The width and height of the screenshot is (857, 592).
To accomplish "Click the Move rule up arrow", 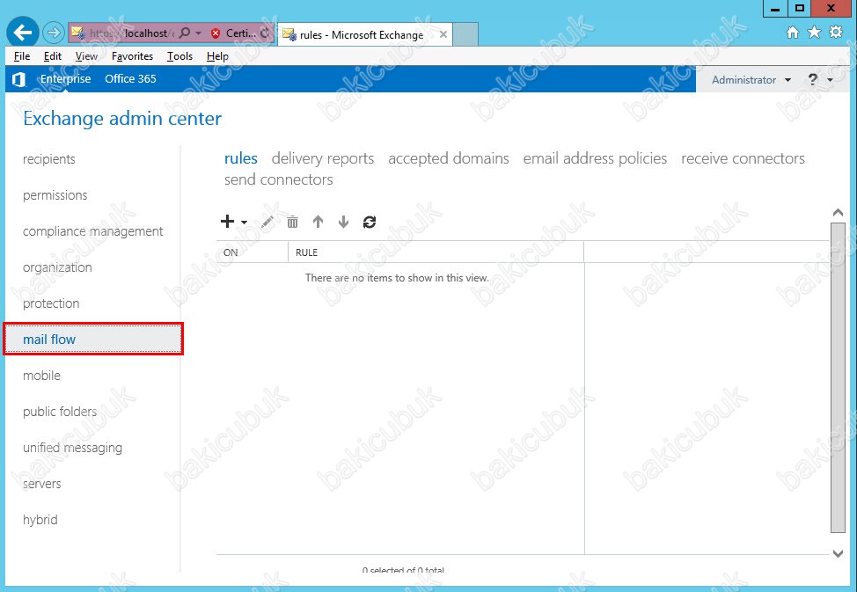I will (319, 222).
